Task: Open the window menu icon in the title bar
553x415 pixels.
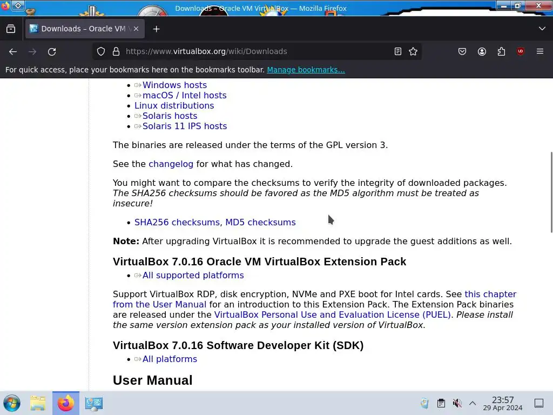Action: point(5,5)
